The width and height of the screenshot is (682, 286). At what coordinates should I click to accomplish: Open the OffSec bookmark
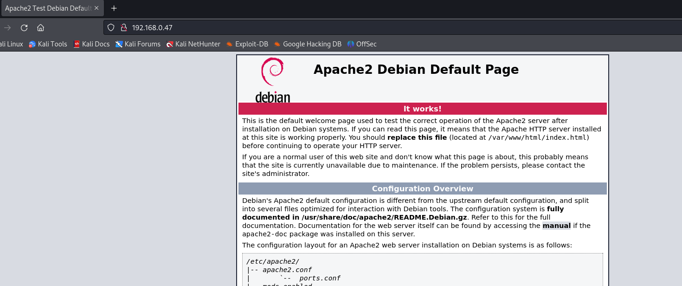pyautogui.click(x=362, y=44)
